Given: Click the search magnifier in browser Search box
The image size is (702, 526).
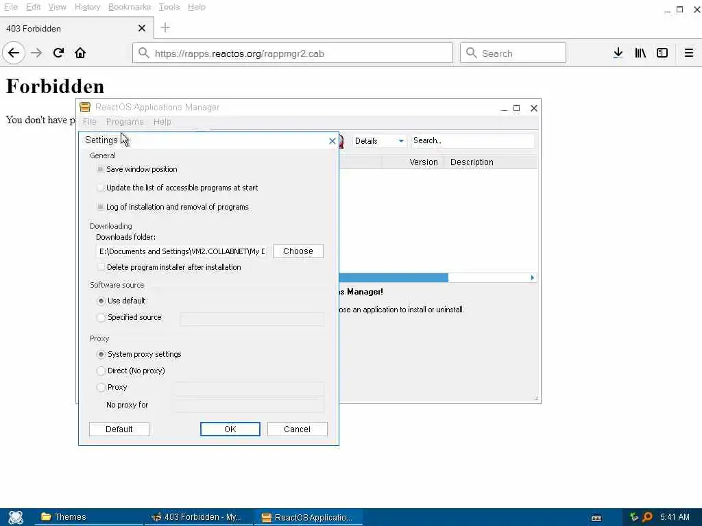Looking at the screenshot, I should click(x=472, y=53).
